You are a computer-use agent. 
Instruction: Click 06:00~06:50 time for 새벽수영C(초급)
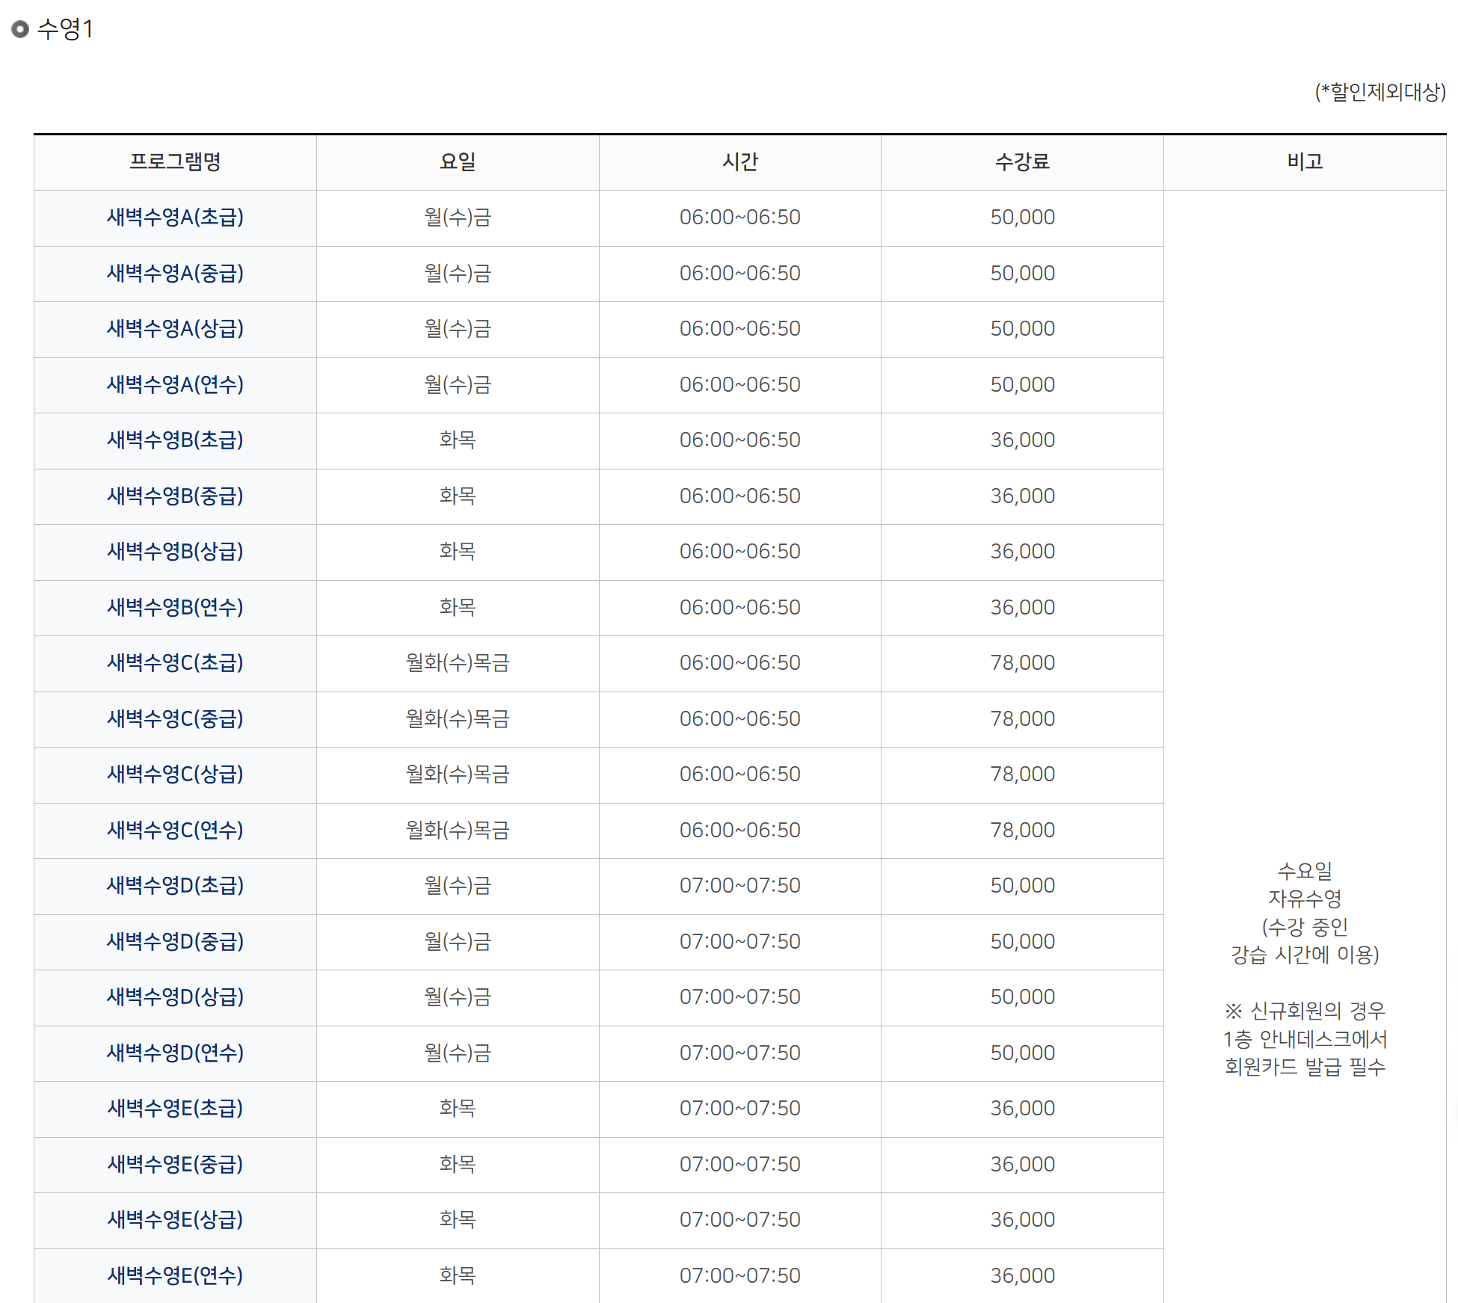point(740,663)
